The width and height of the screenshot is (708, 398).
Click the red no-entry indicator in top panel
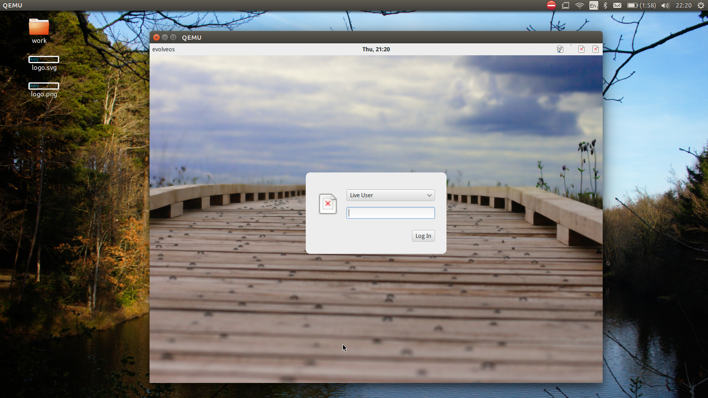pos(551,5)
